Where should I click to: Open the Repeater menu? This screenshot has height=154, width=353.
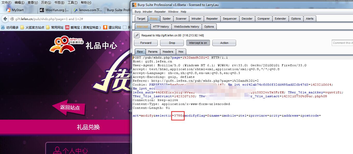tap(160, 12)
